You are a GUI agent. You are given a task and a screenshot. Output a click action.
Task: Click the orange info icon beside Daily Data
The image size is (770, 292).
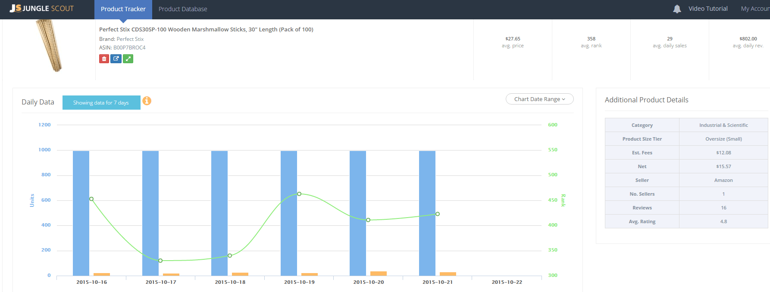147,101
